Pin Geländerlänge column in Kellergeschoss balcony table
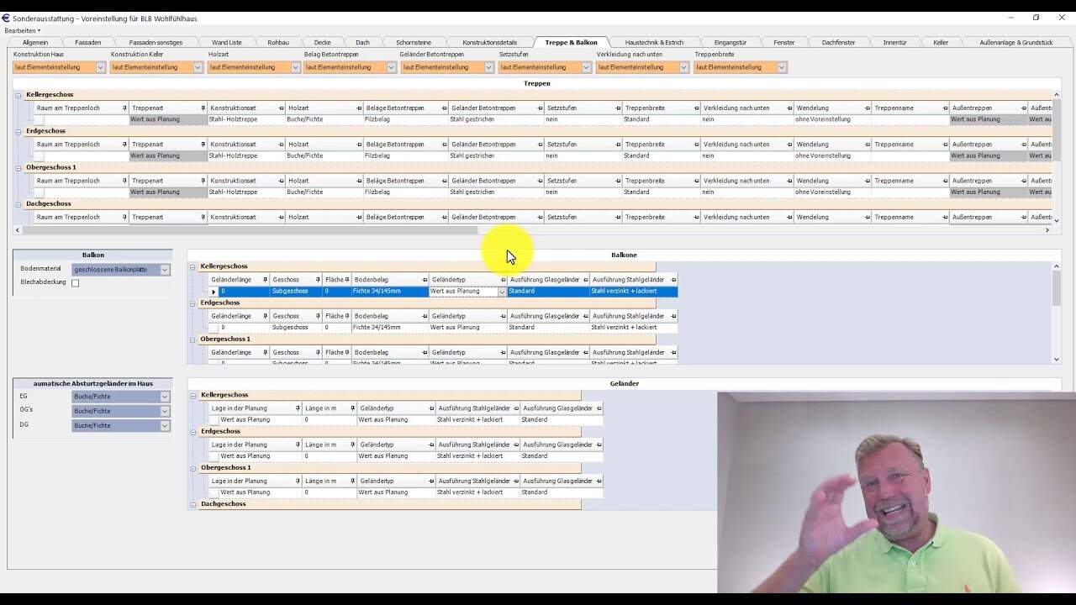This screenshot has height=605, width=1076. point(265,280)
